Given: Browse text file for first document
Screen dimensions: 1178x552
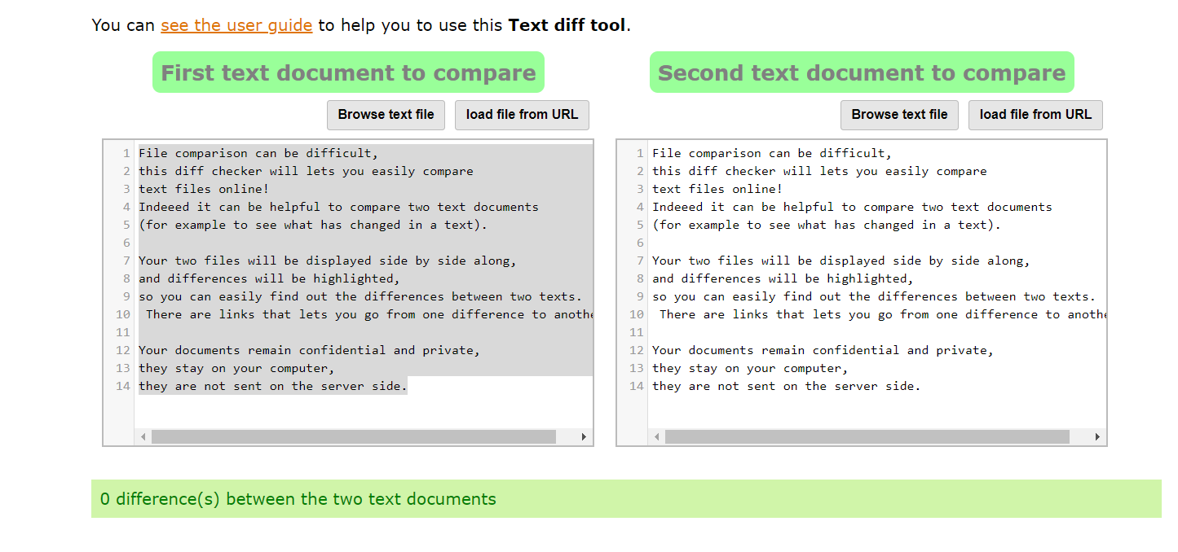Looking at the screenshot, I should [386, 115].
